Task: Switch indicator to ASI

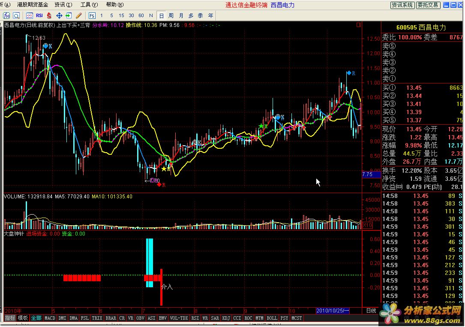Action: point(152,318)
